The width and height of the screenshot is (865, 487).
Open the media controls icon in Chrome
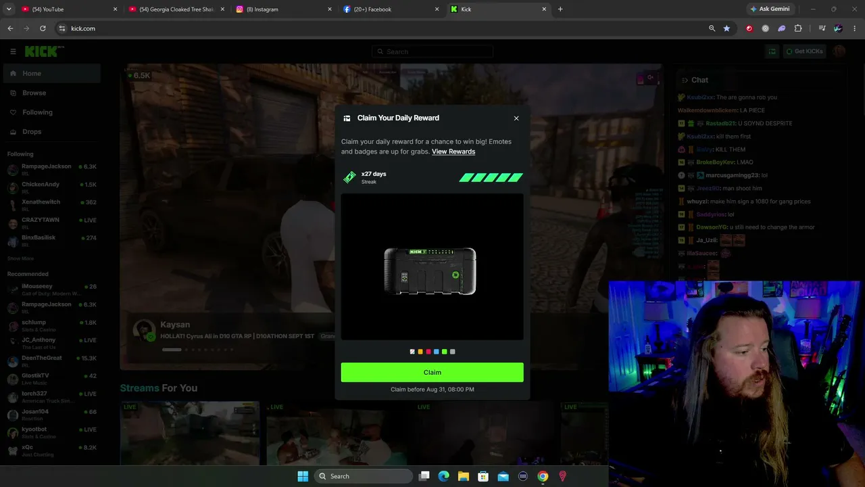tap(822, 28)
